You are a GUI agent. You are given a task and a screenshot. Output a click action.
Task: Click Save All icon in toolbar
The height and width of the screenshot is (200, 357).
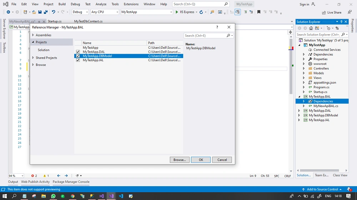[x=46, y=12]
